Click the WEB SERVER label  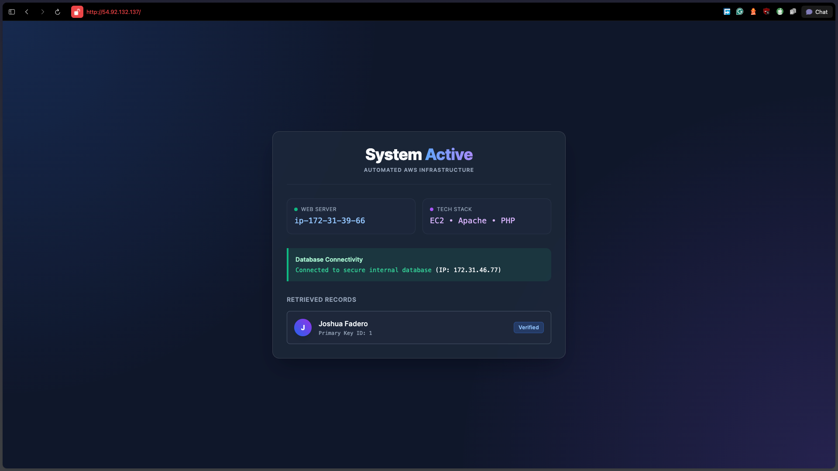[319, 209]
